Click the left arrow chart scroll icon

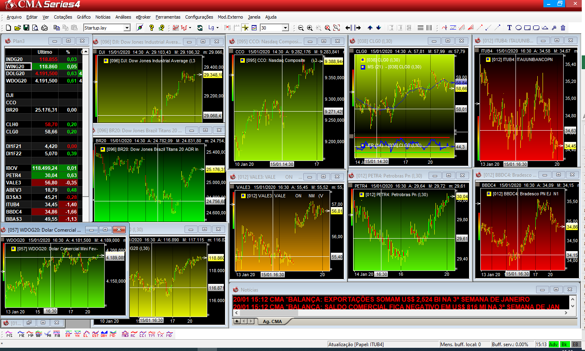click(x=349, y=28)
